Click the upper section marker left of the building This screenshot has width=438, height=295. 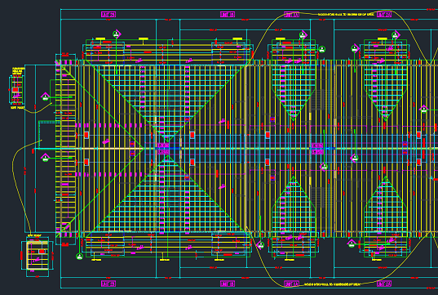[x=45, y=97]
